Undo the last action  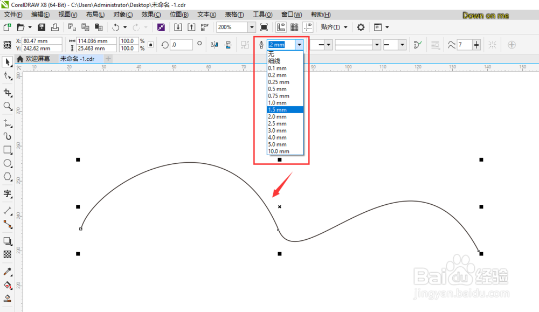coord(116,27)
